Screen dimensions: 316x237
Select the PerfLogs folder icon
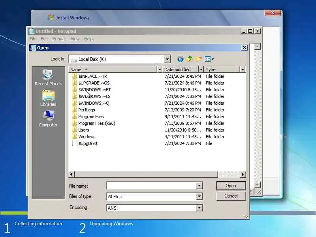click(74, 110)
